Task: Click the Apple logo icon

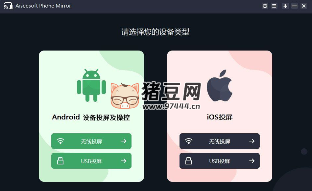Action: pyautogui.click(x=220, y=86)
